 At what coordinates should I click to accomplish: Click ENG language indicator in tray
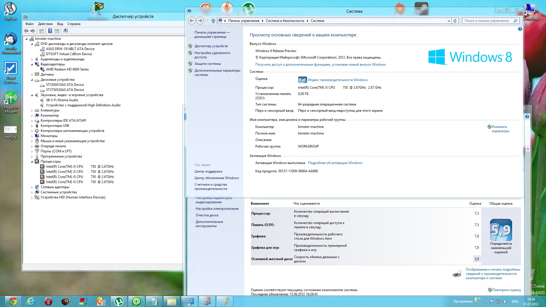pyautogui.click(x=515, y=302)
